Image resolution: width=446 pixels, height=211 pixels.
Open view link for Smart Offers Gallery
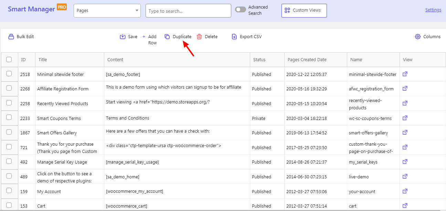[x=405, y=132]
